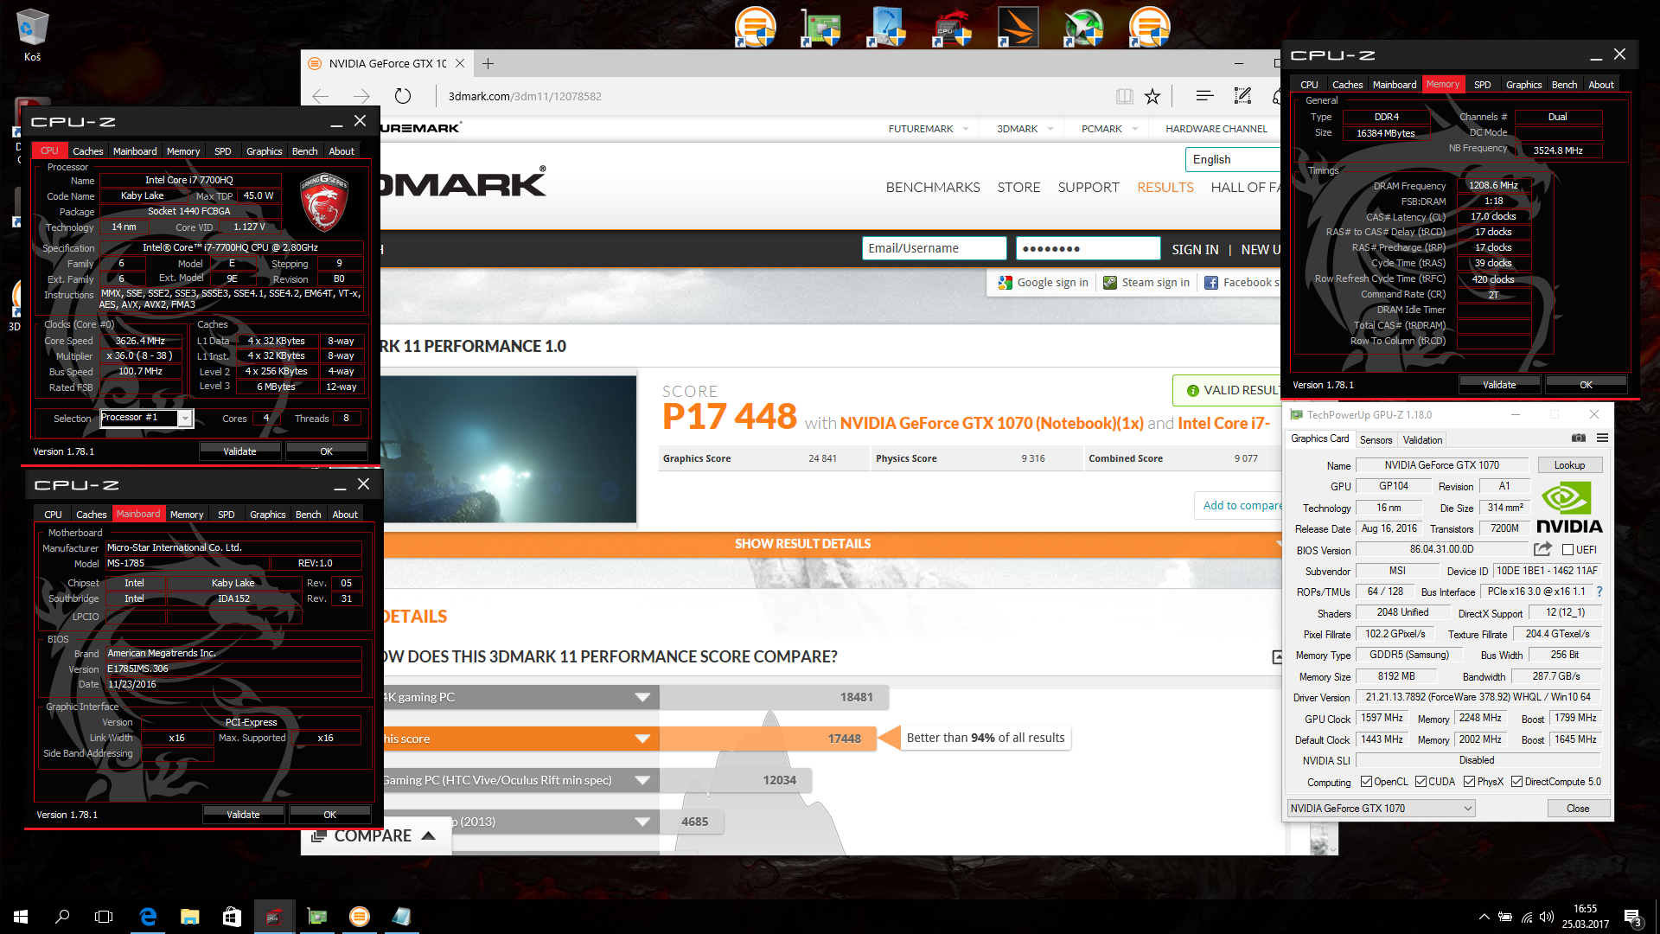Toggle the PhysX checkbox

tap(1469, 782)
